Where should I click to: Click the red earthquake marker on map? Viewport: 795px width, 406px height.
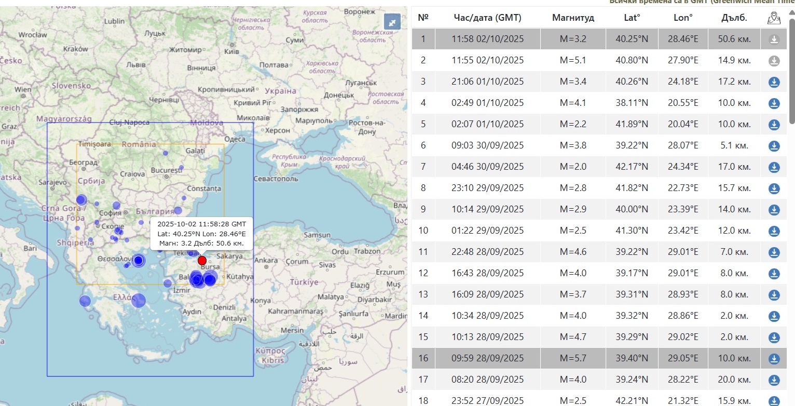pos(202,260)
